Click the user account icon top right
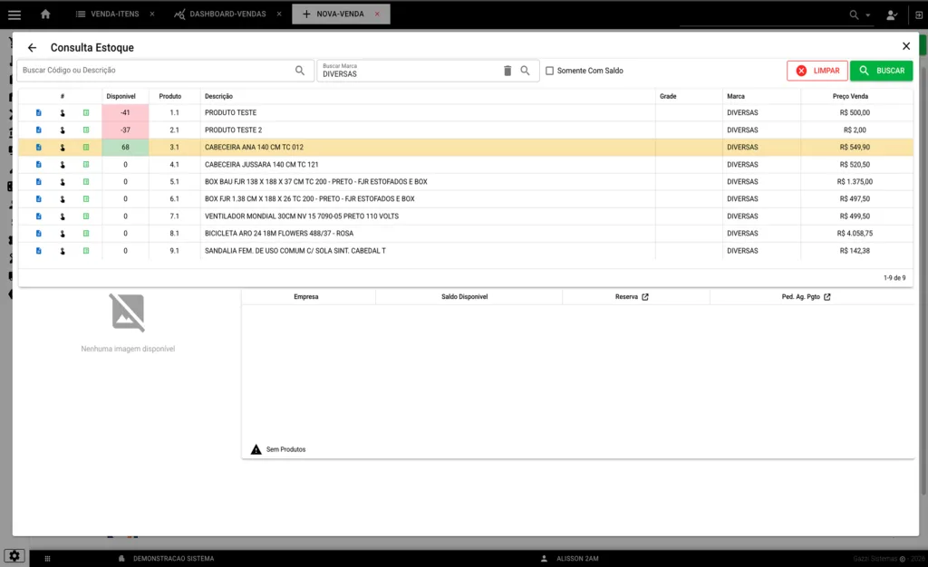 point(891,14)
